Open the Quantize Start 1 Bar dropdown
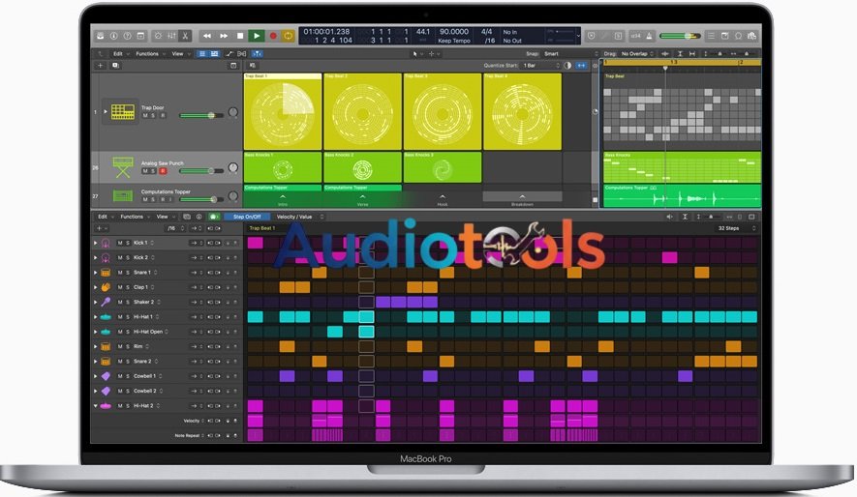The width and height of the screenshot is (857, 497). [x=541, y=66]
